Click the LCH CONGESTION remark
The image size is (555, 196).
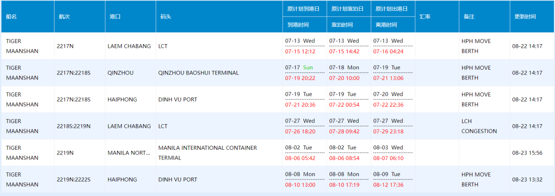click(479, 126)
